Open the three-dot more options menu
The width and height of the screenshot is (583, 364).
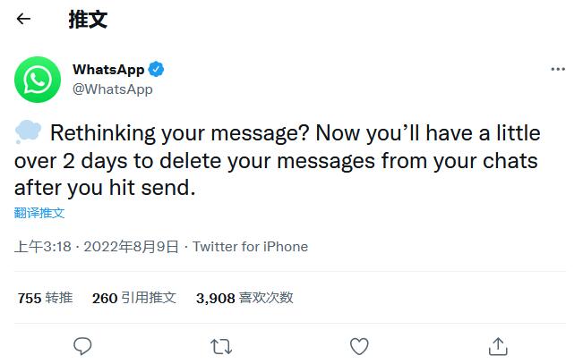[x=558, y=69]
